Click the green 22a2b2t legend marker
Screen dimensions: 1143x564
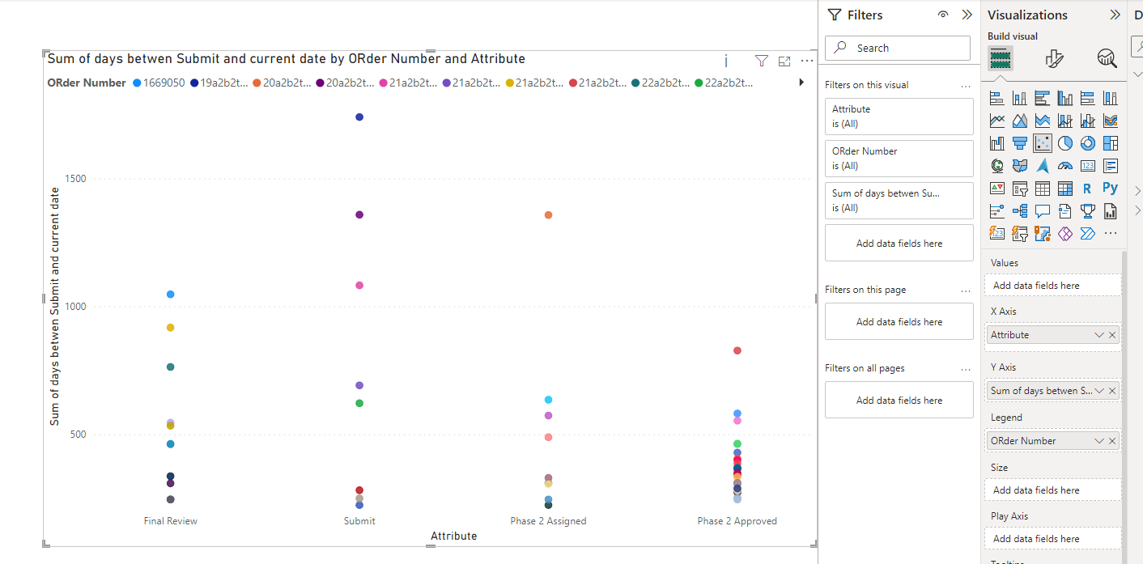click(x=699, y=83)
